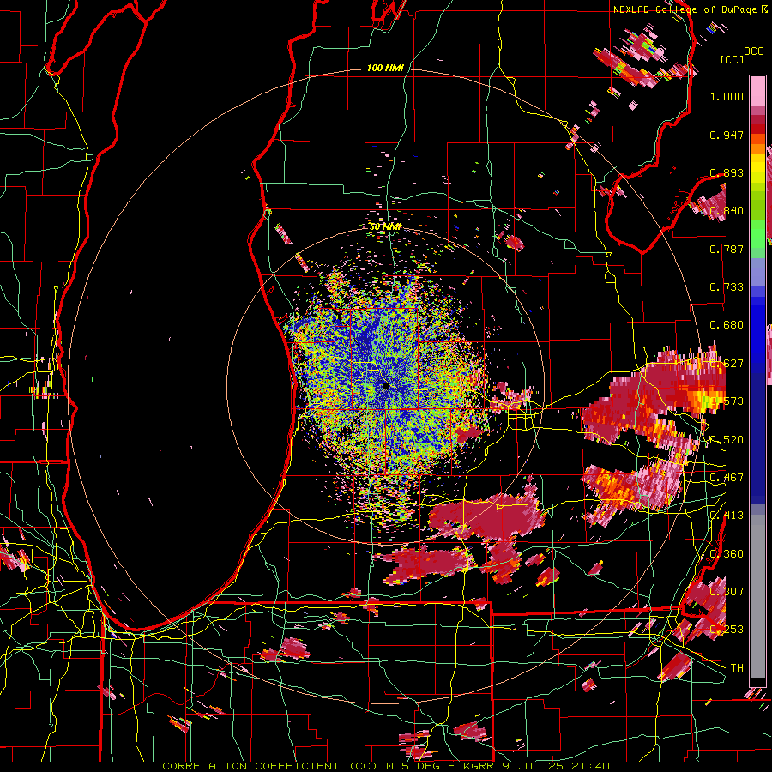Screen dimensions: 772x772
Task: Click the 100 NMI range ring label
Action: pos(385,68)
